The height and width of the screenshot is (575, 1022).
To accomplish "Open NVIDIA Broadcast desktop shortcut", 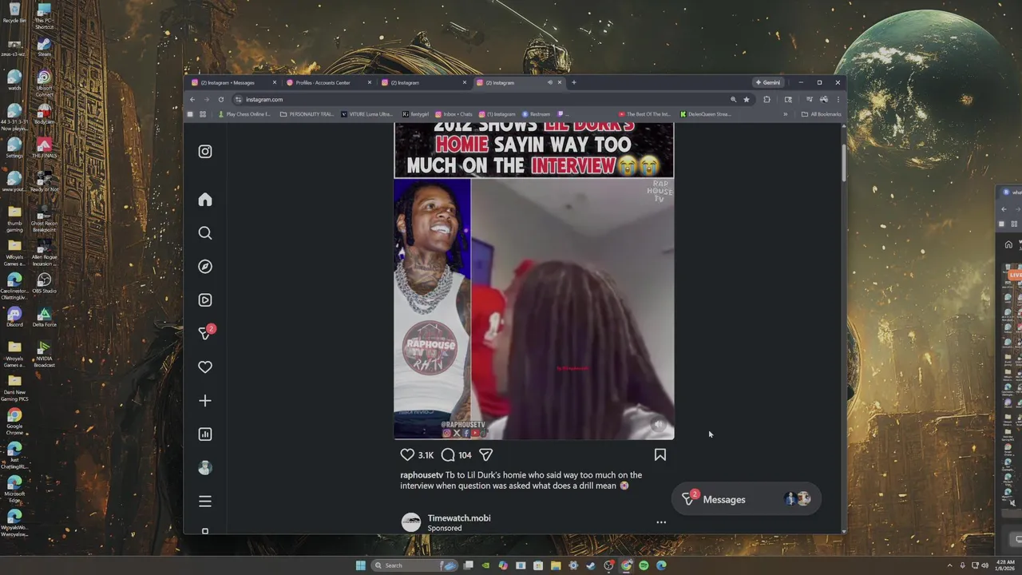I will [x=44, y=354].
